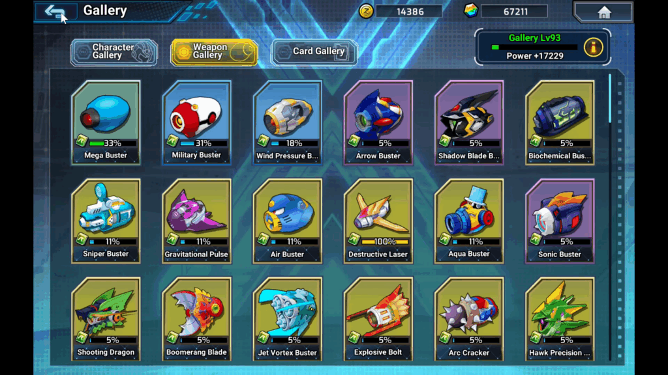
Task: Go back using the arrow icon
Action: (55, 12)
